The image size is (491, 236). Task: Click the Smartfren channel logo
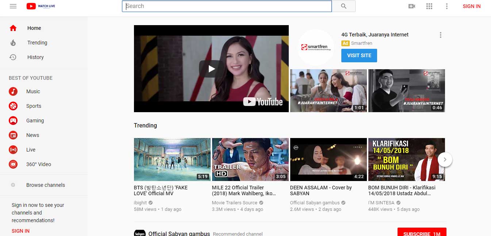pos(316,47)
